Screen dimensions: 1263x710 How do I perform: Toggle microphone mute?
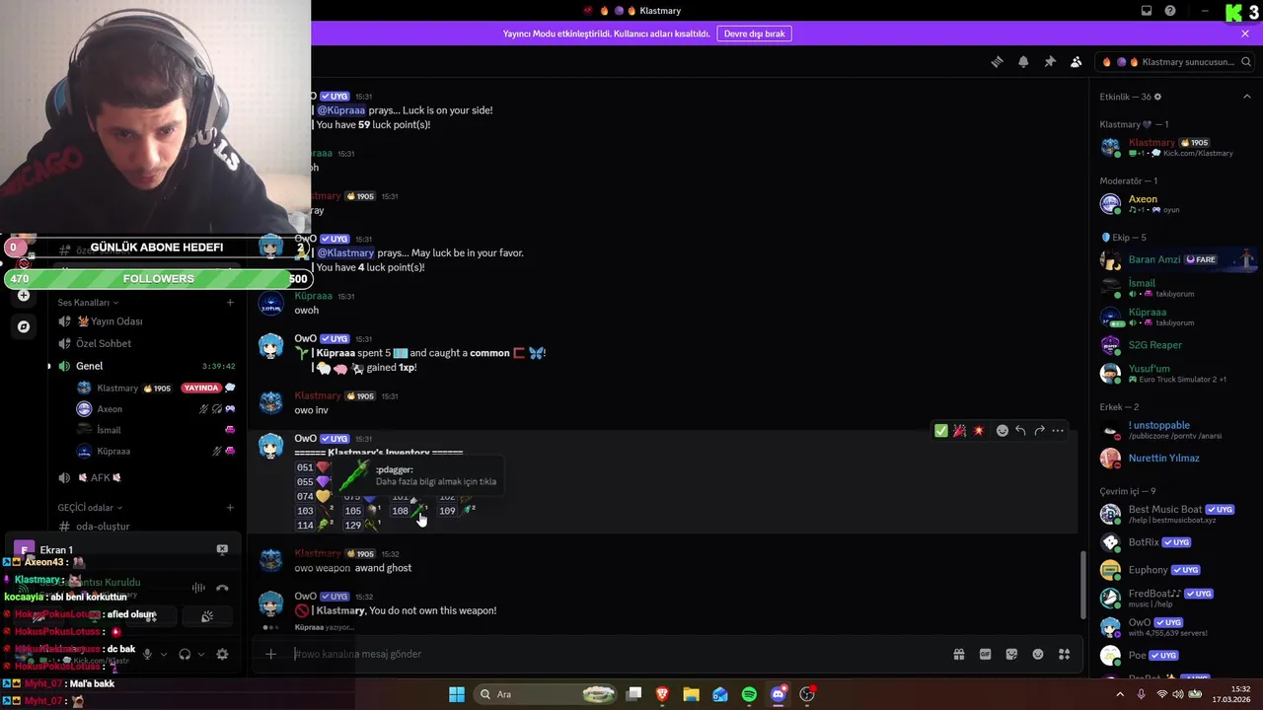147,654
